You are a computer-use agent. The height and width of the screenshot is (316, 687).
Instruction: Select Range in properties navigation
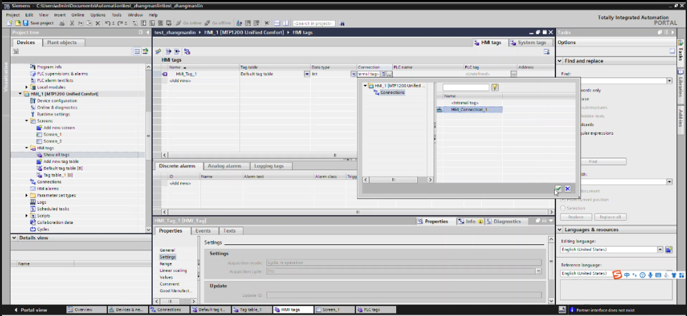(166, 264)
